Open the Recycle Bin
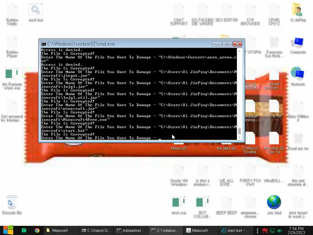Image resolution: width=313 pixels, height=235 pixels. coord(12,205)
